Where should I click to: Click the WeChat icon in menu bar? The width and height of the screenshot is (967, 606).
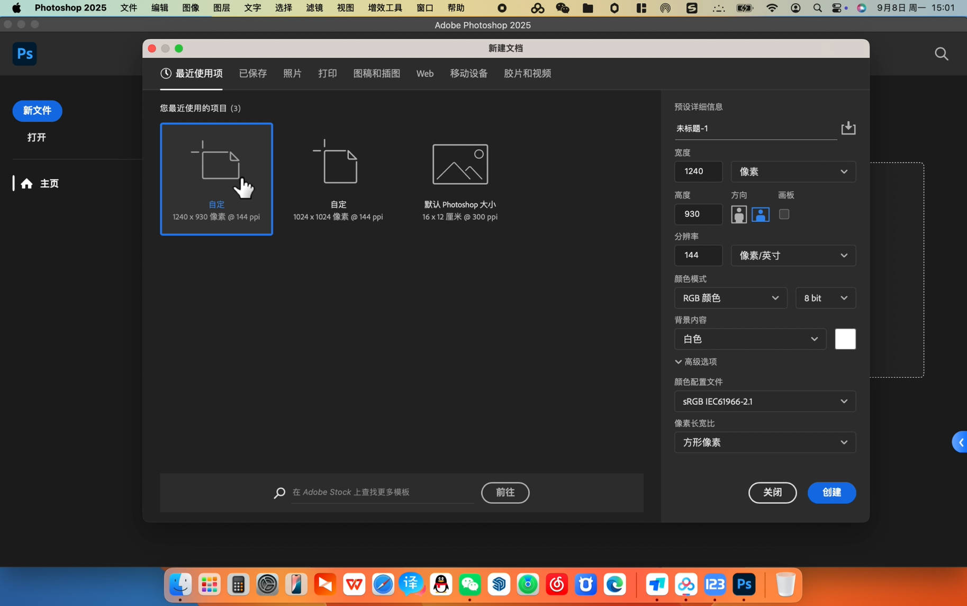coord(562,8)
